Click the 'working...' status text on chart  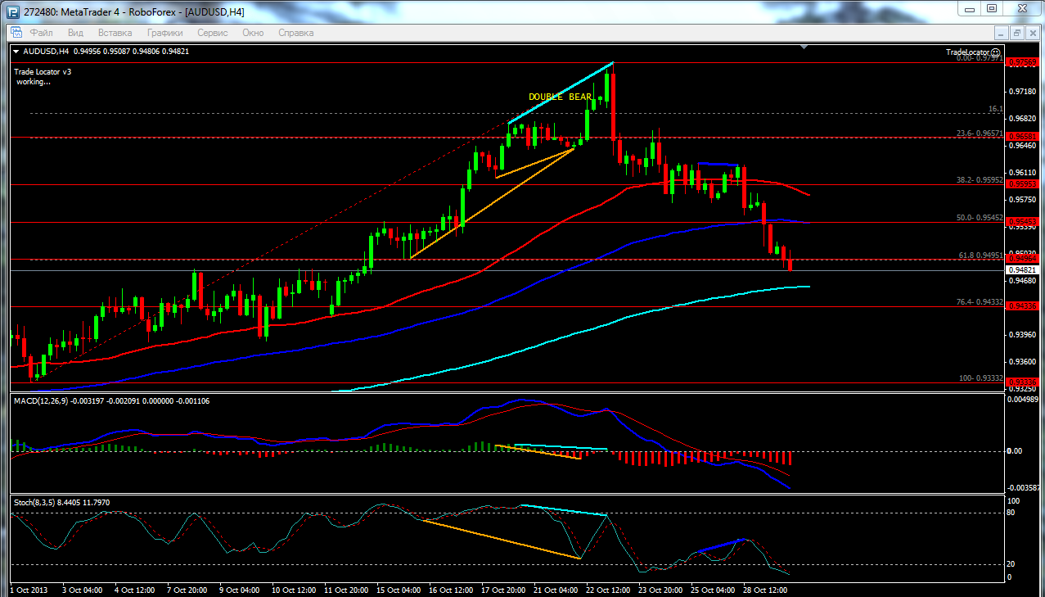pyautogui.click(x=34, y=82)
